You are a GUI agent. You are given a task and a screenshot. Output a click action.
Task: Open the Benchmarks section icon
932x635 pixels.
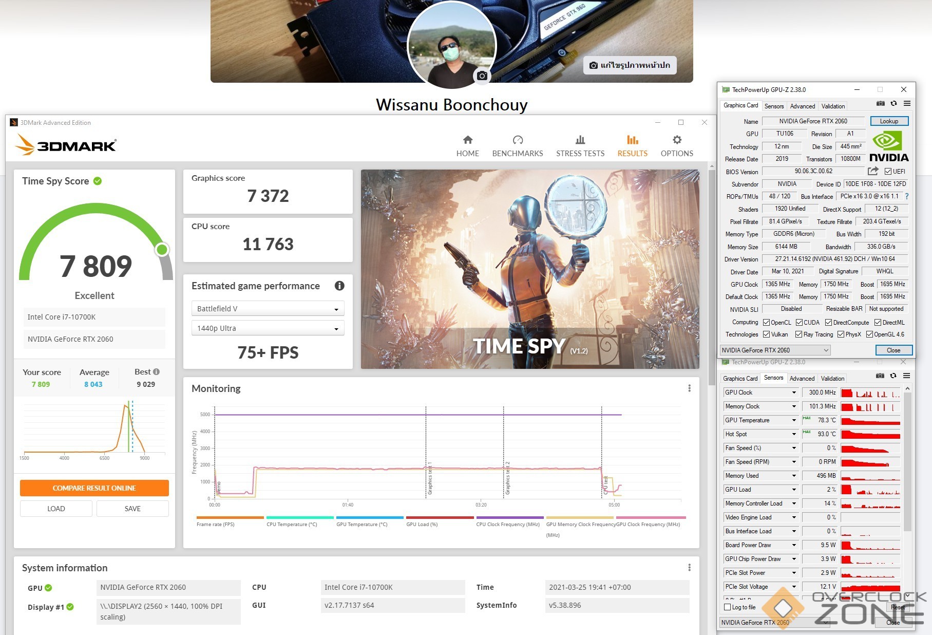point(517,140)
